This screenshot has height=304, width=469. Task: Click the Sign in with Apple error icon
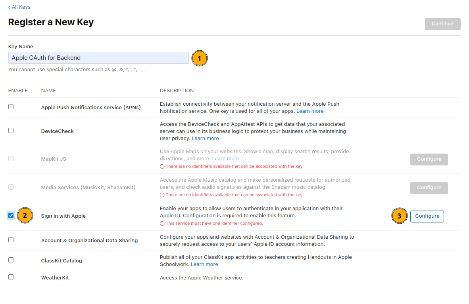(x=162, y=223)
